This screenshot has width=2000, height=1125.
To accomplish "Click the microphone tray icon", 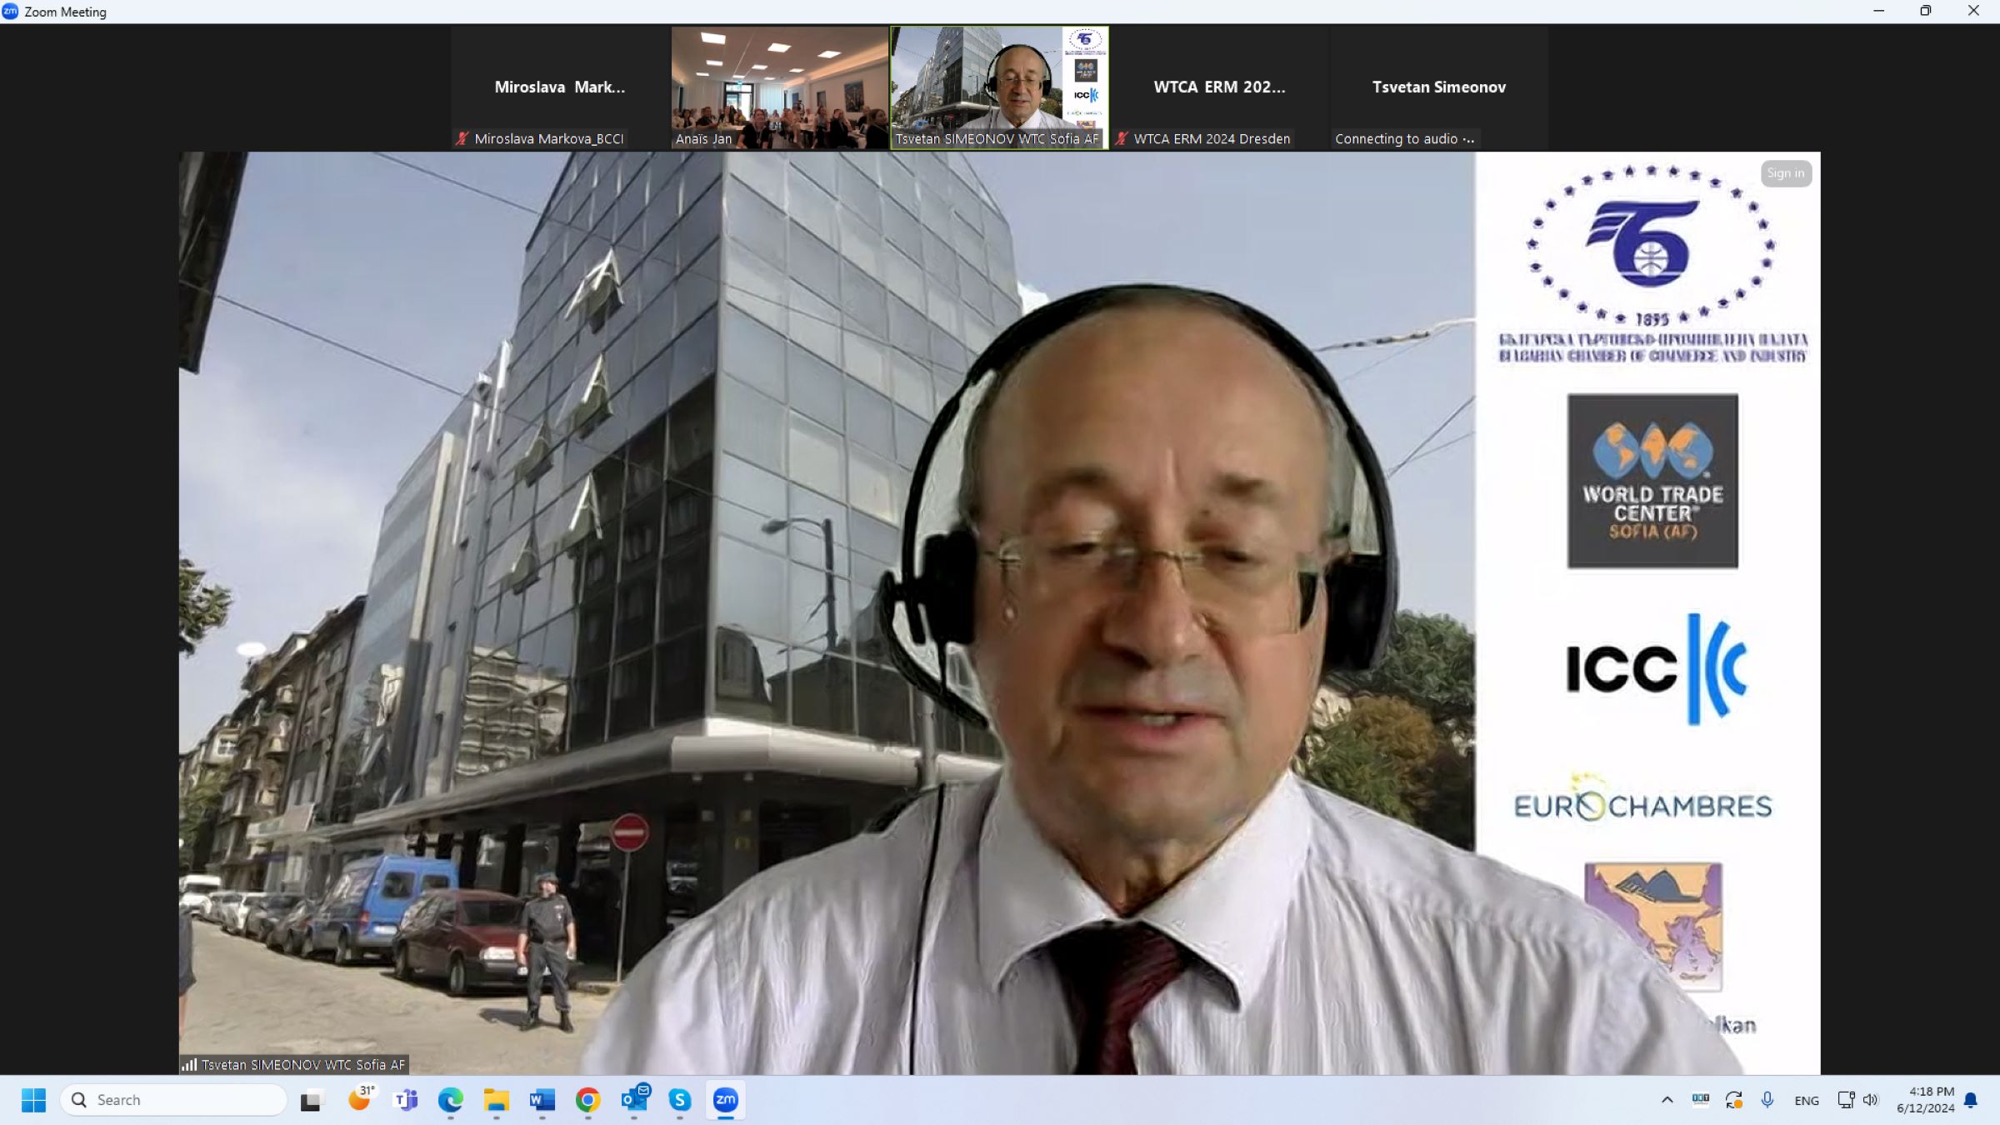I will click(x=1767, y=1100).
